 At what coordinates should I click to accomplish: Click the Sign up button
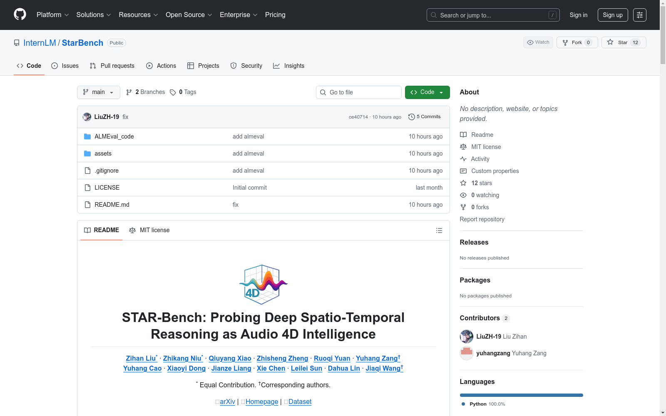click(x=613, y=15)
